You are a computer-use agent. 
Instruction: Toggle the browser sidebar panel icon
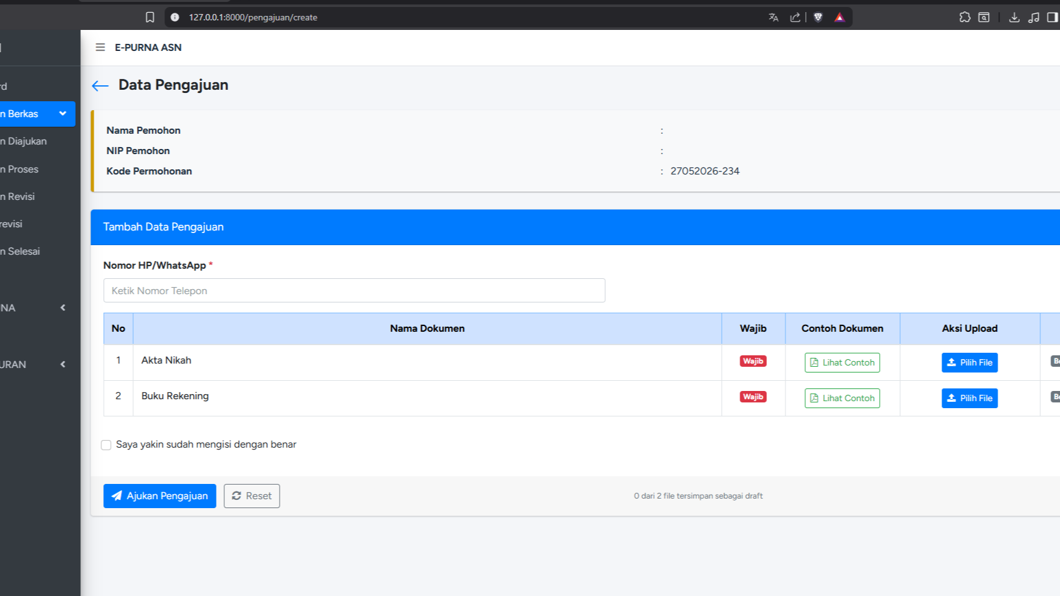1052,17
